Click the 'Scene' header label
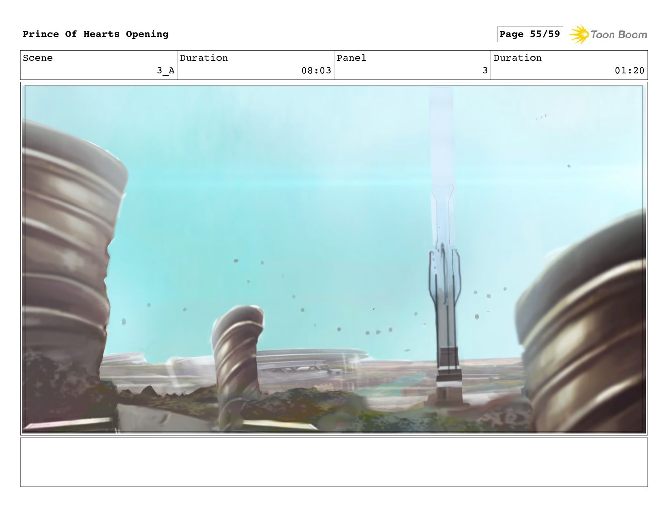Viewport: 669px width, 517px height. pos(38,58)
